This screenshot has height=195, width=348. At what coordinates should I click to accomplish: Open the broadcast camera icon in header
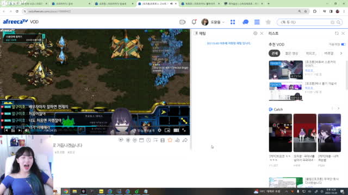[183, 22]
